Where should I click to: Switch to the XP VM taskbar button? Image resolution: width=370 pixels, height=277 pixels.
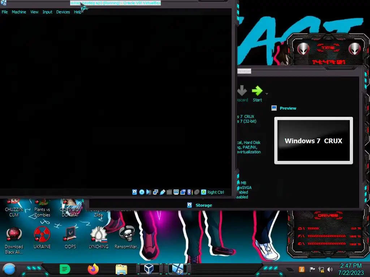pos(178,269)
